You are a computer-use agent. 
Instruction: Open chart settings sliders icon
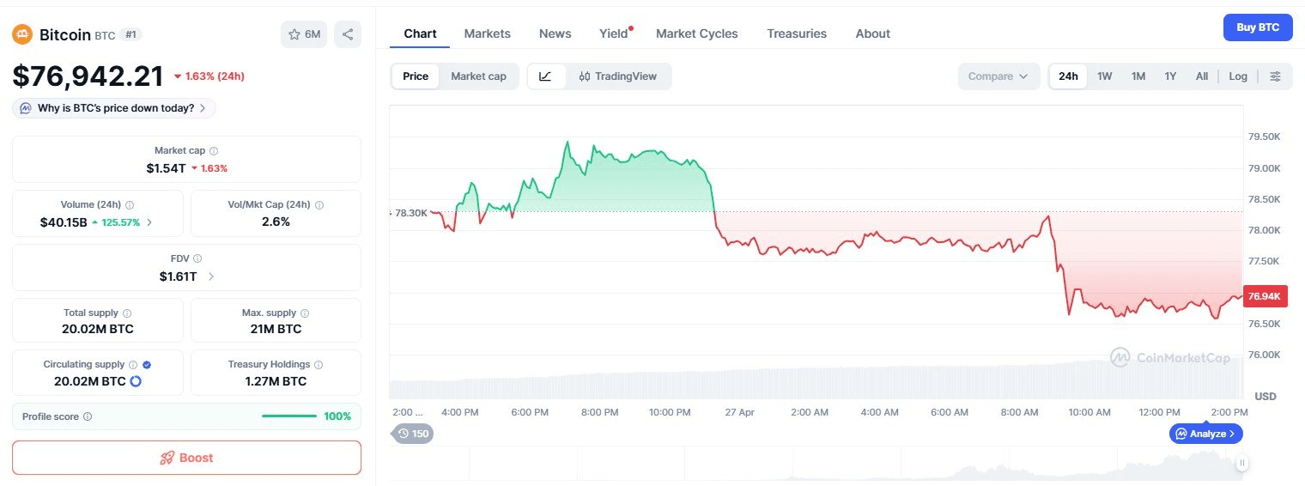pos(1275,76)
